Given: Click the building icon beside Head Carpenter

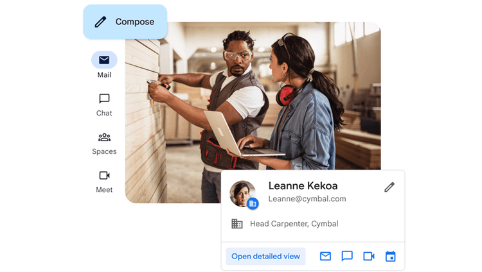Looking at the screenshot, I should 237,224.
